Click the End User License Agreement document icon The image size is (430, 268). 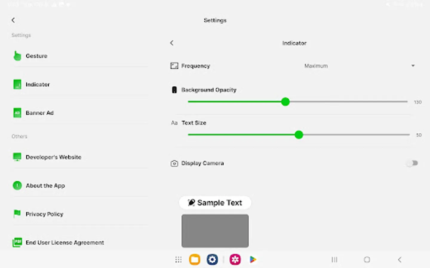17,242
